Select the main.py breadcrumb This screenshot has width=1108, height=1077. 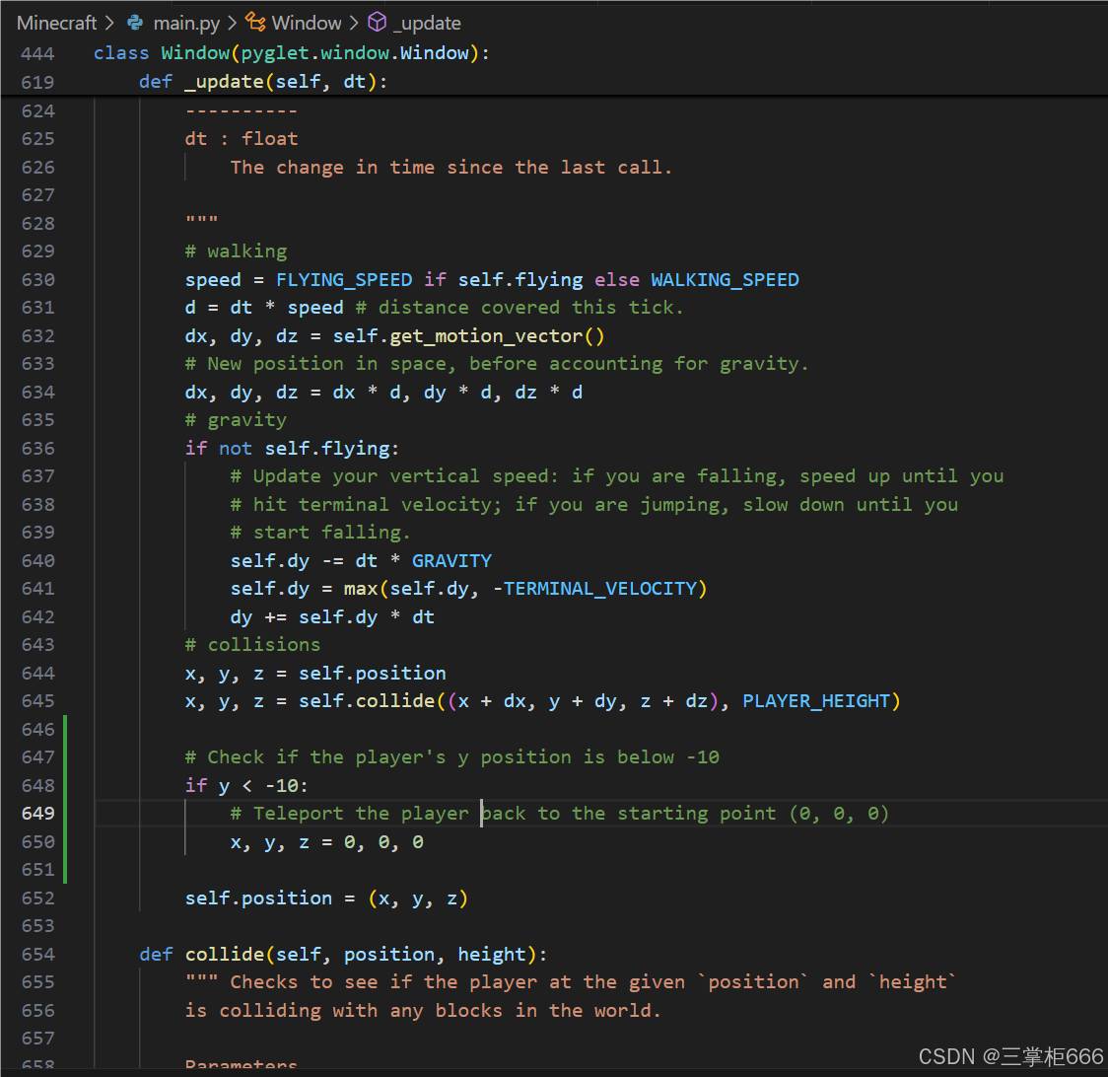pos(186,23)
